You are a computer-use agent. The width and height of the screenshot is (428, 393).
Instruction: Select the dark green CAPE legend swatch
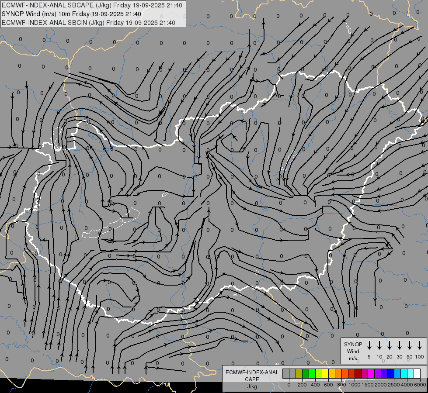coord(306,373)
